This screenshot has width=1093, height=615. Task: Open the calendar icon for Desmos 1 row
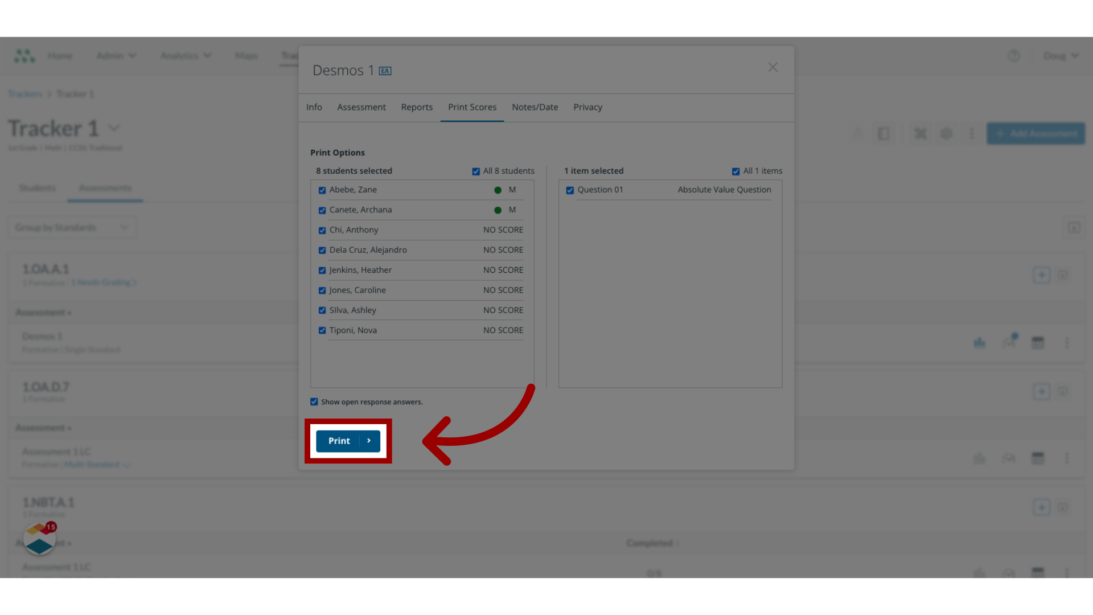(1038, 343)
